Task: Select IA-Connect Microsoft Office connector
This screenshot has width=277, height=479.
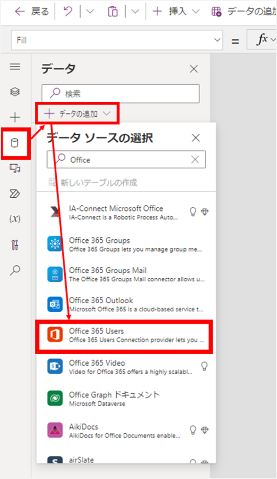Action: [x=126, y=212]
